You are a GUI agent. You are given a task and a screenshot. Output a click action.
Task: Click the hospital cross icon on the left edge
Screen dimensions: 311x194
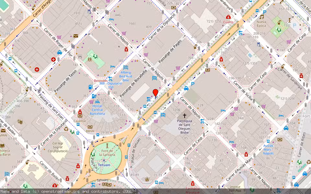37,69
